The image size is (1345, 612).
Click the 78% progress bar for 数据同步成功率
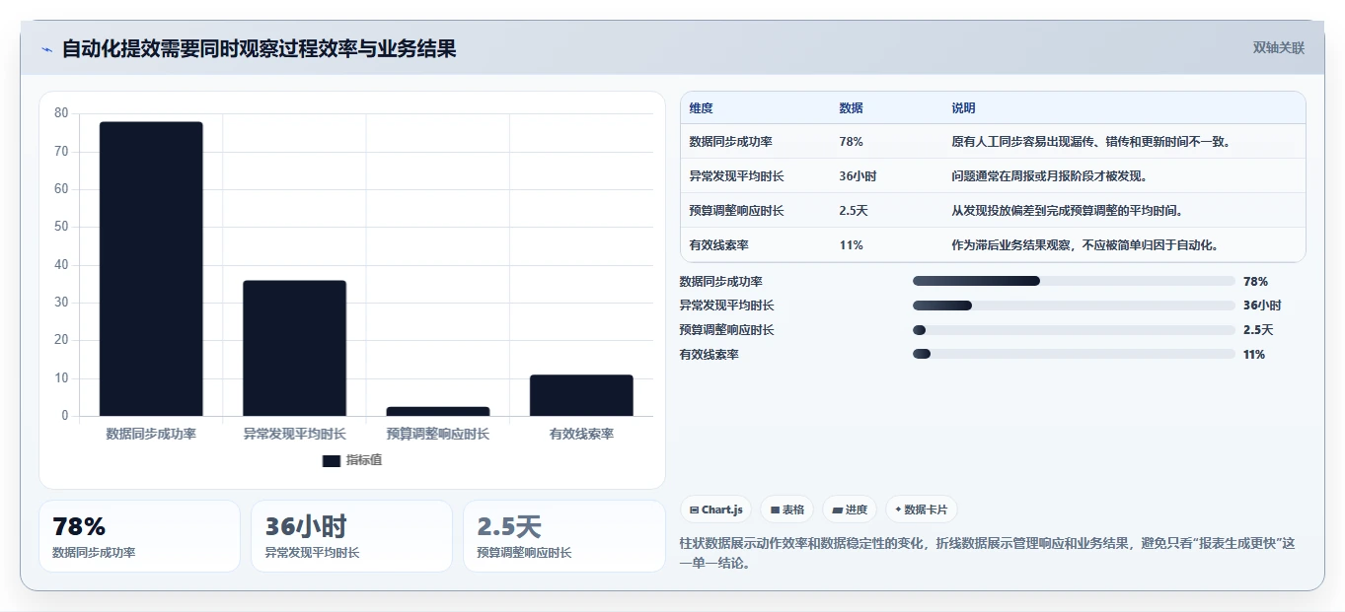point(1074,281)
